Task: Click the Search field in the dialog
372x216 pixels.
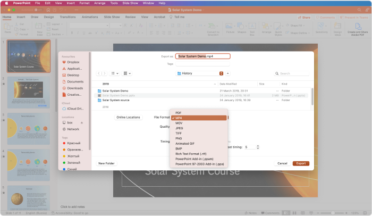Action: [x=292, y=73]
